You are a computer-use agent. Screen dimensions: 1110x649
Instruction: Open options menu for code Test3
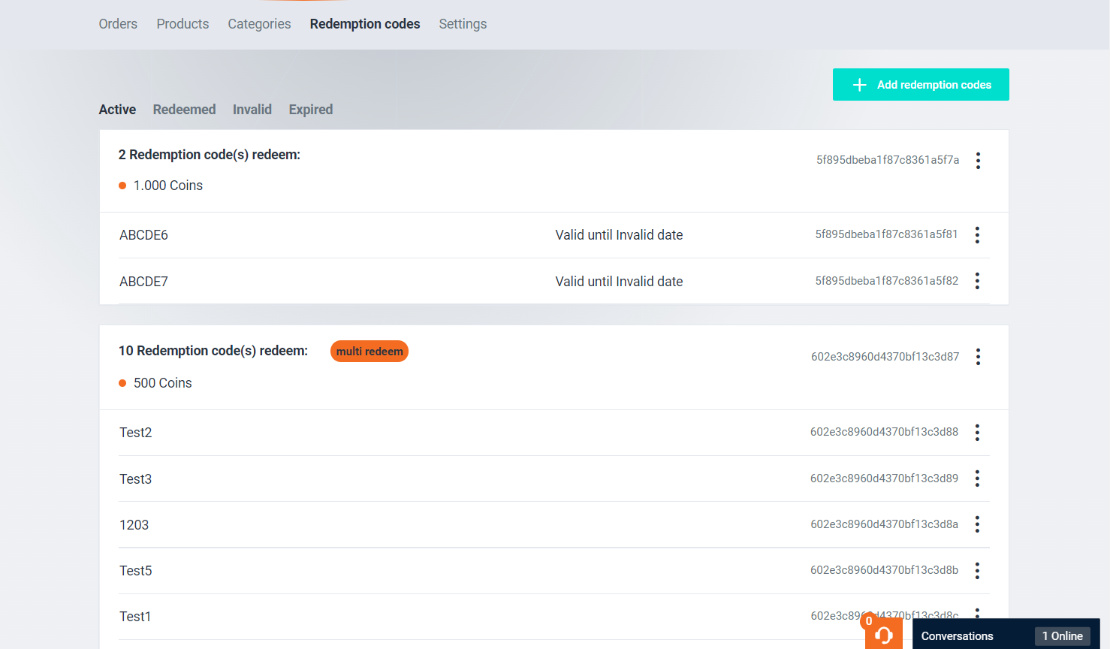977,478
